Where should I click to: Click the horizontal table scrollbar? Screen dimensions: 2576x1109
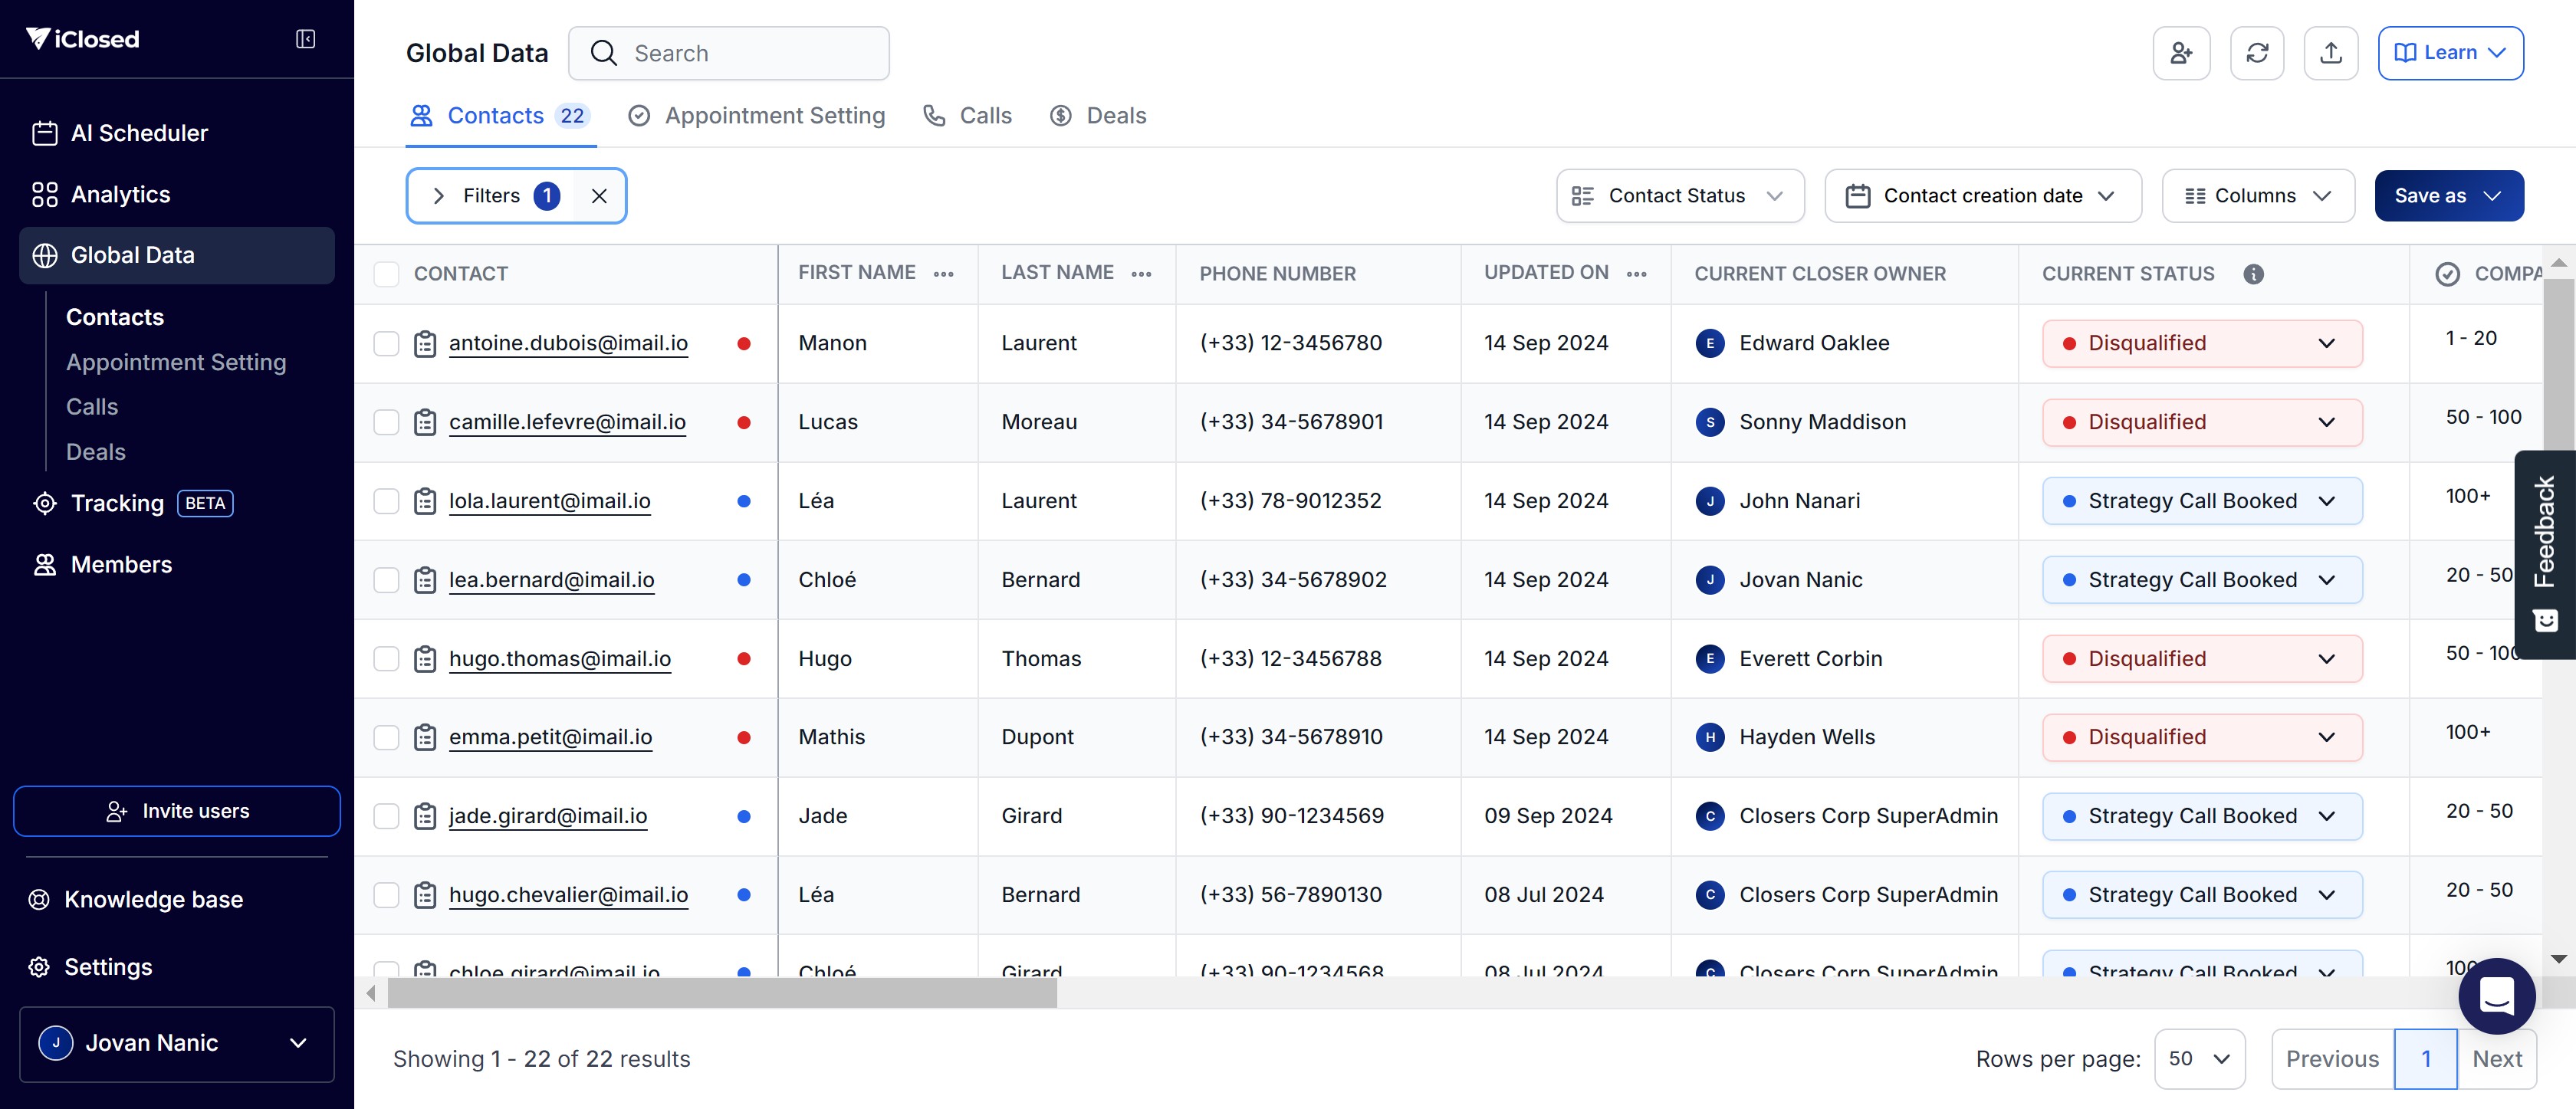722,993
